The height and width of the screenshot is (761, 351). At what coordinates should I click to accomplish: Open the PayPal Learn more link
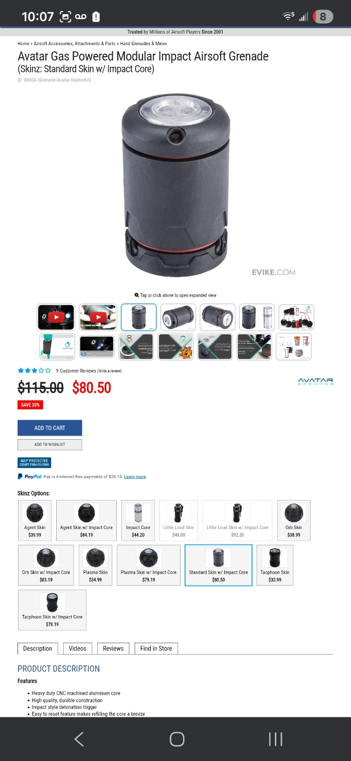tap(135, 476)
